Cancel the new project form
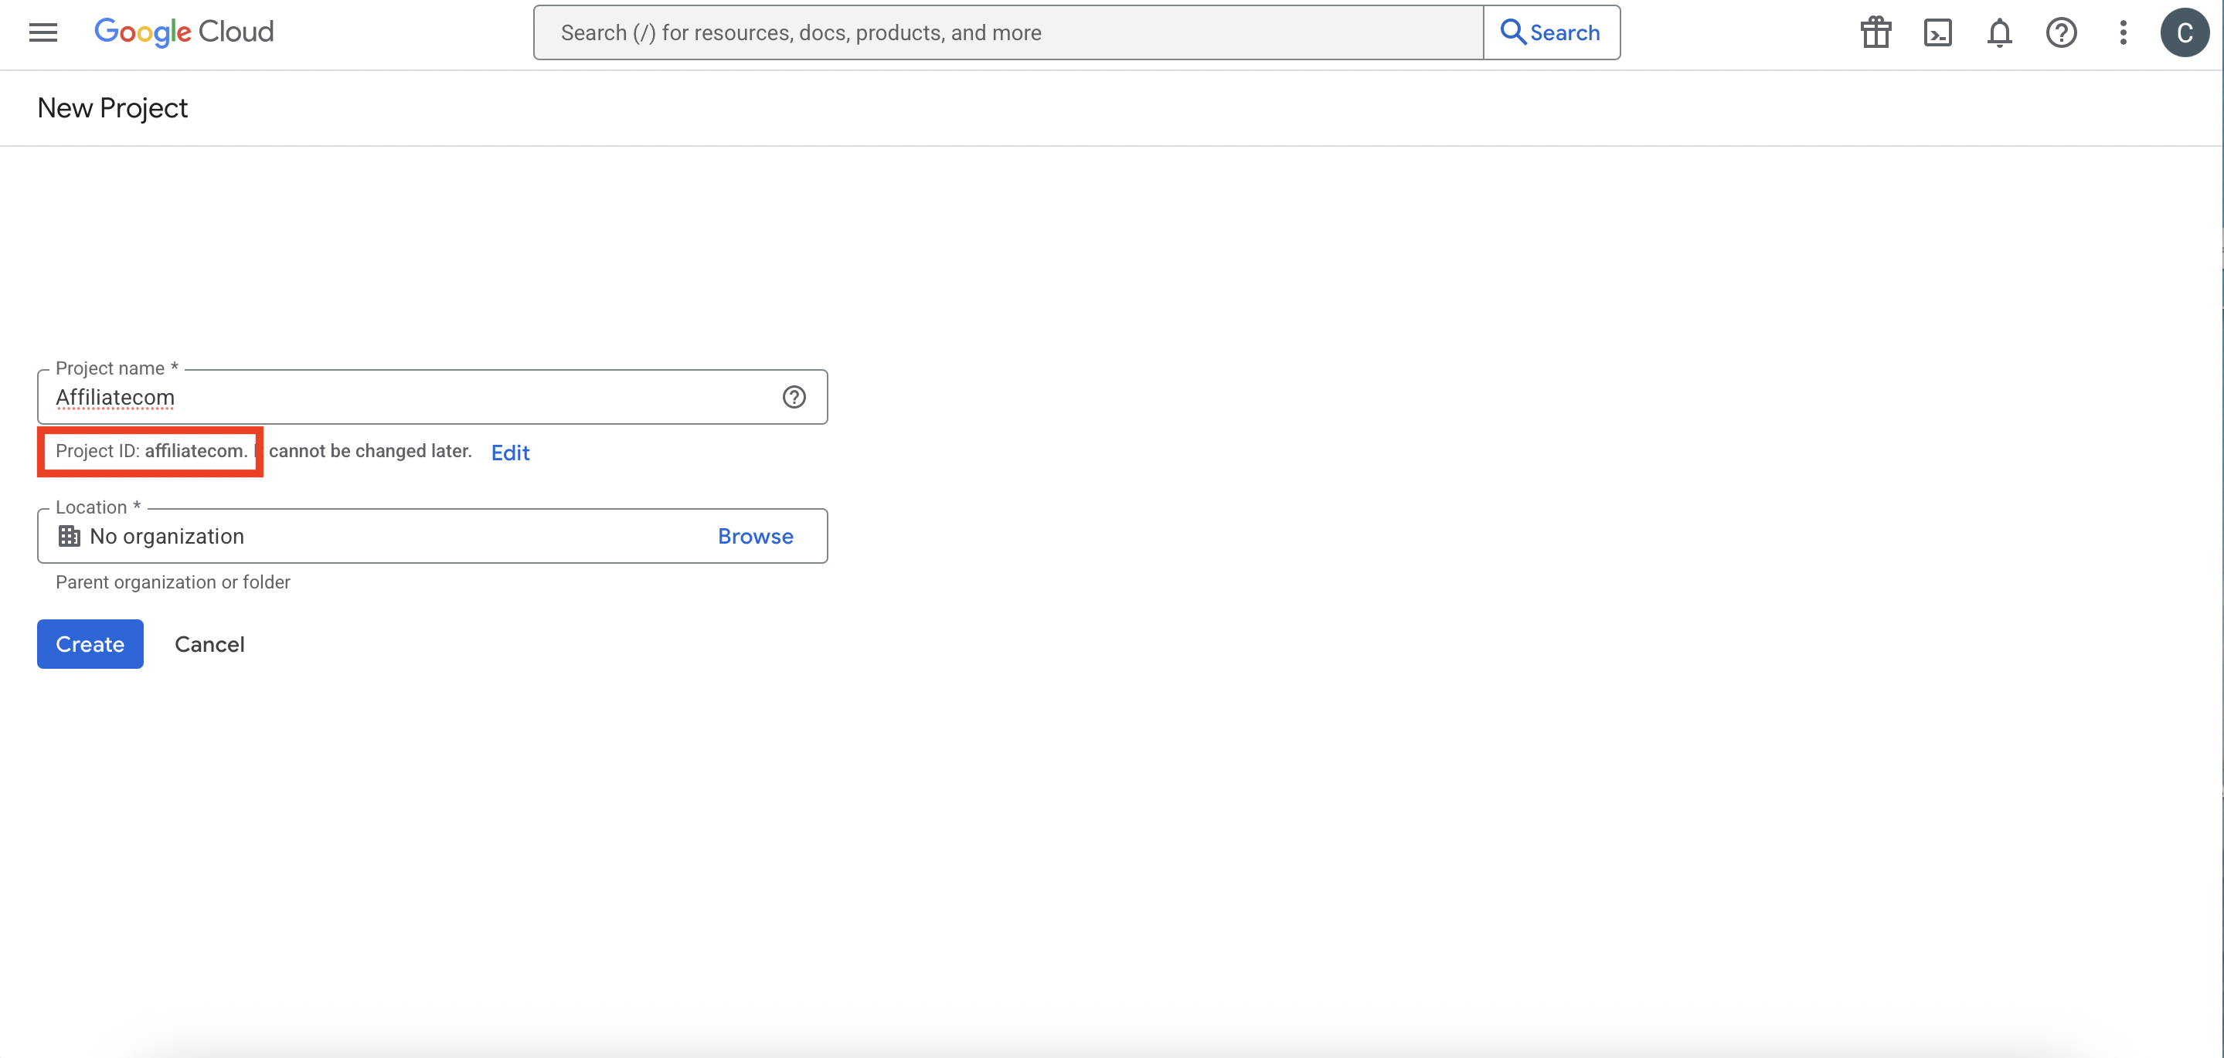Viewport: 2224px width, 1058px height. pyautogui.click(x=209, y=644)
